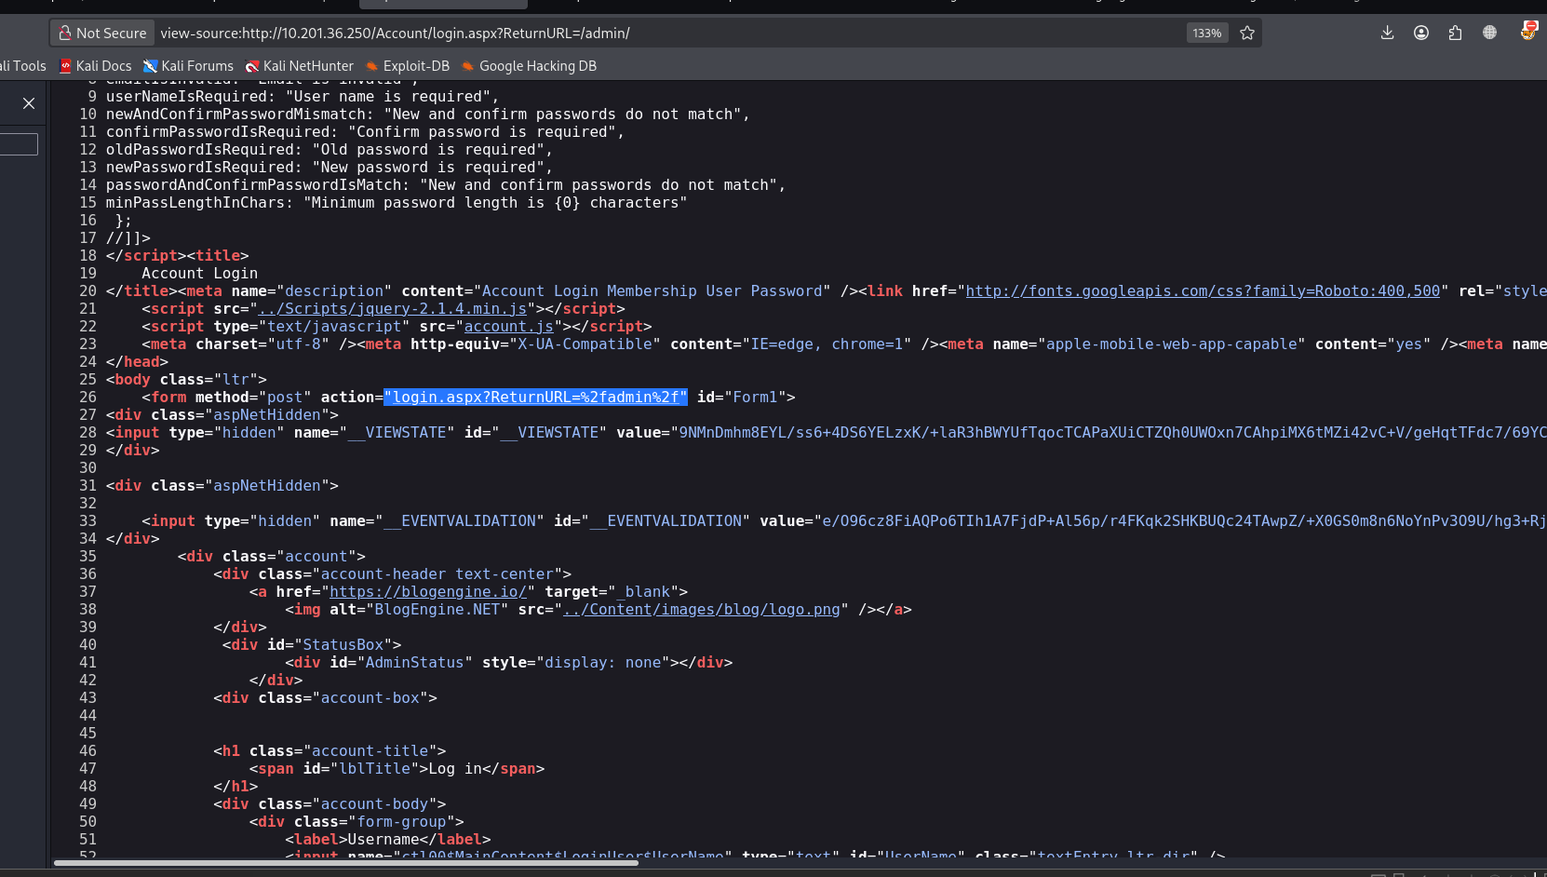Close the sidebar with the X icon
Image resolution: width=1547 pixels, height=877 pixels.
tap(29, 103)
